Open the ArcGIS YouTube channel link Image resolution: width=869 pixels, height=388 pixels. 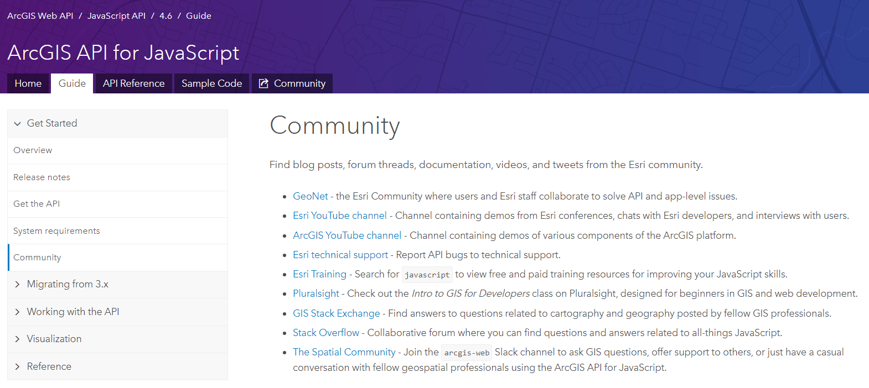pyautogui.click(x=347, y=235)
